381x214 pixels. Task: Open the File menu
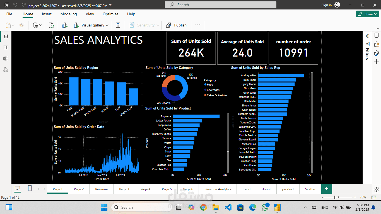click(x=9, y=14)
